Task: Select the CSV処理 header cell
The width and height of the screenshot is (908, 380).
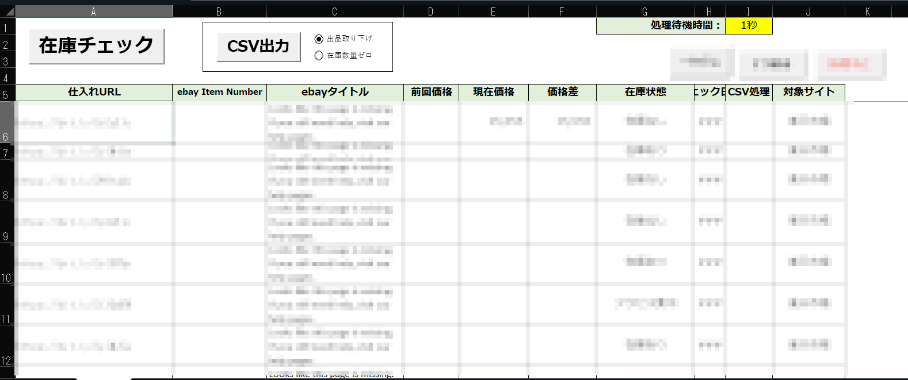Action: point(749,93)
